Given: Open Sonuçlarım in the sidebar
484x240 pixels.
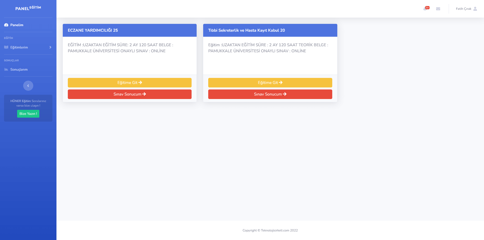Looking at the screenshot, I should (19, 69).
